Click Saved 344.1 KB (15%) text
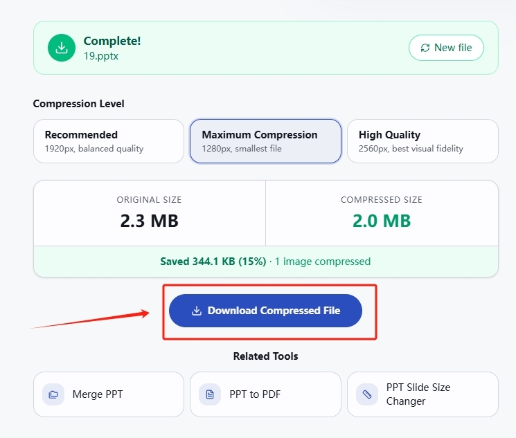Image resolution: width=516 pixels, height=438 pixels. [x=213, y=262]
